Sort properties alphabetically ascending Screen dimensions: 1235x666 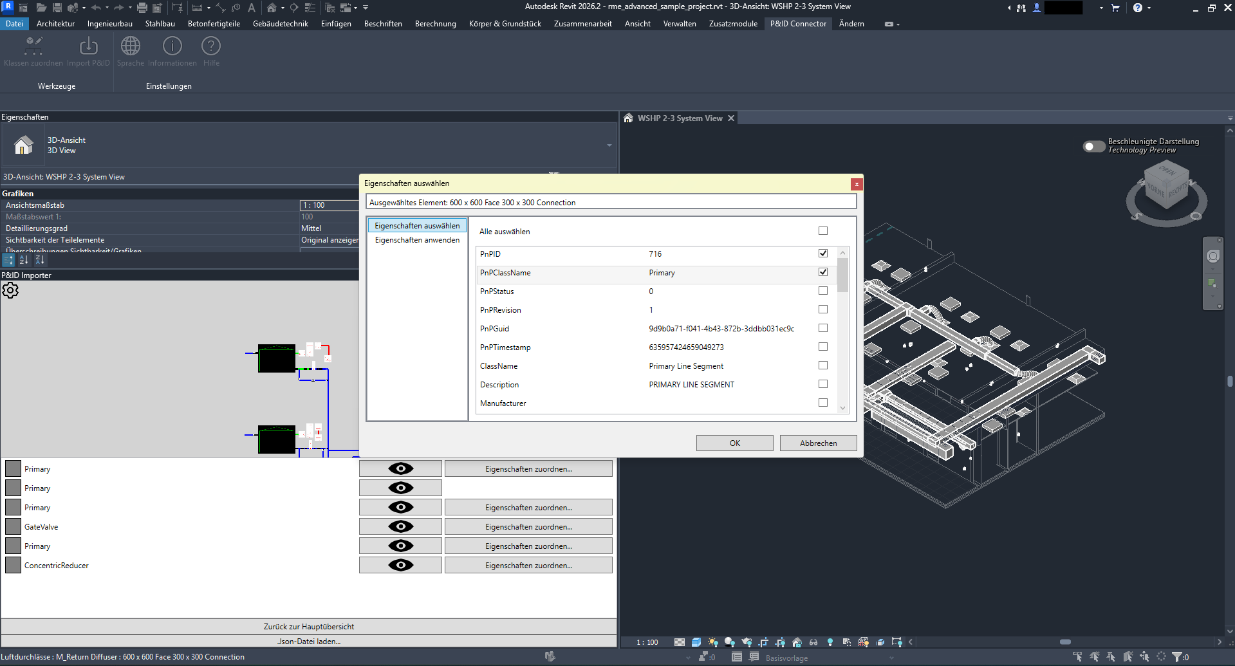click(x=24, y=259)
